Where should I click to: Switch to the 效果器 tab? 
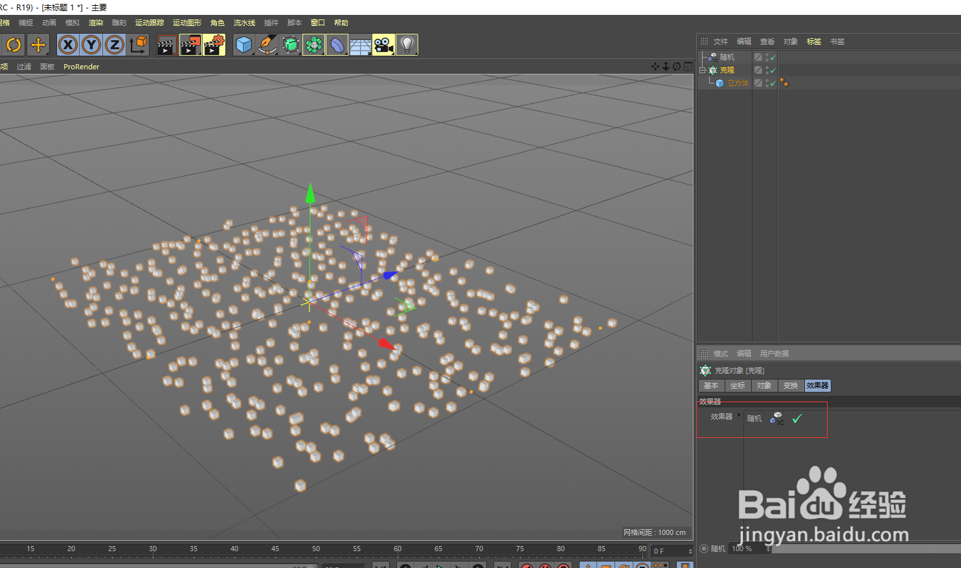pos(817,385)
